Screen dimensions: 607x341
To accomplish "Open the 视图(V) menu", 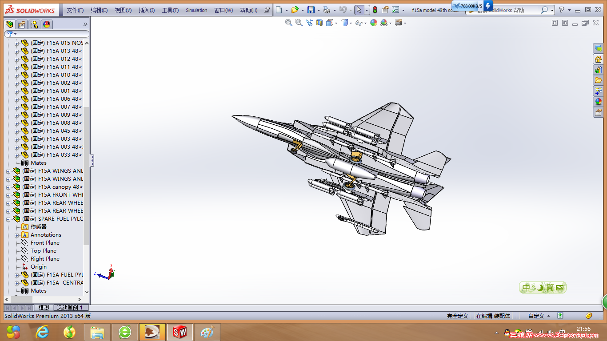I will [x=123, y=10].
